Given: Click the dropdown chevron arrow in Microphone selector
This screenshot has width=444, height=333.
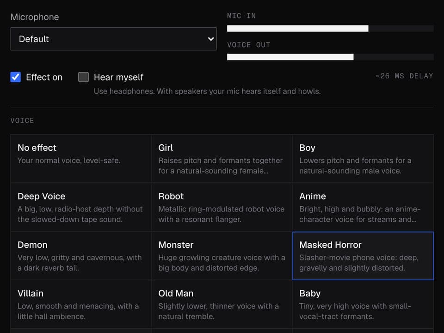Looking at the screenshot, I should click(211, 39).
